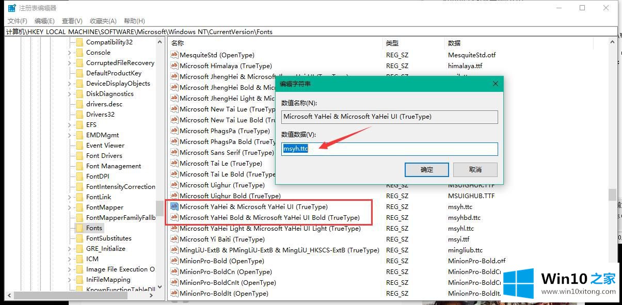Screen dimensions: 622x305
Task: Expand the FontLink tree node
Action: point(70,197)
